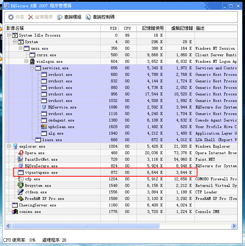Viewport: 245px width, 246px height.
Task: Click description 'CTF Loader'
Action: pyautogui.click(x=206, y=192)
